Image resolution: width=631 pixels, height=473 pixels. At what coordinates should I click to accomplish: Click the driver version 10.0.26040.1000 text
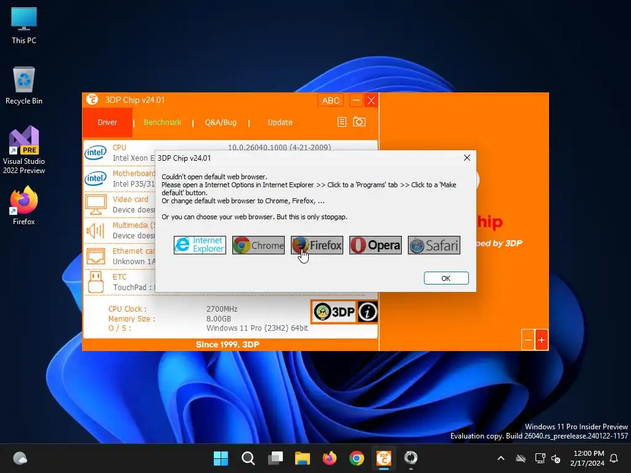coord(279,147)
